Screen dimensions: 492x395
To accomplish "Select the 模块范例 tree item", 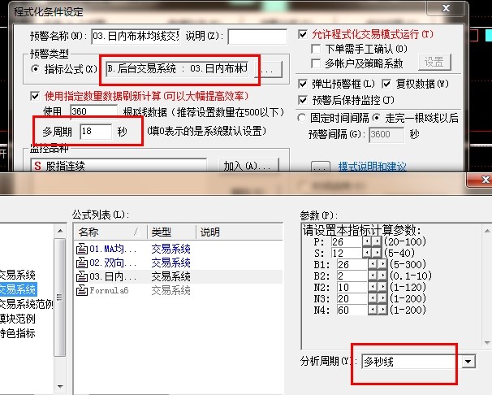I will pos(18,319).
